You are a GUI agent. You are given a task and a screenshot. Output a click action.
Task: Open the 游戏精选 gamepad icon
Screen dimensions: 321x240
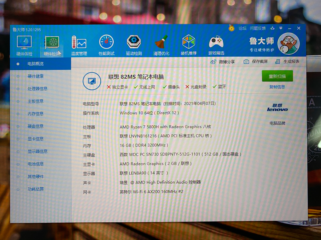pyautogui.click(x=216, y=45)
